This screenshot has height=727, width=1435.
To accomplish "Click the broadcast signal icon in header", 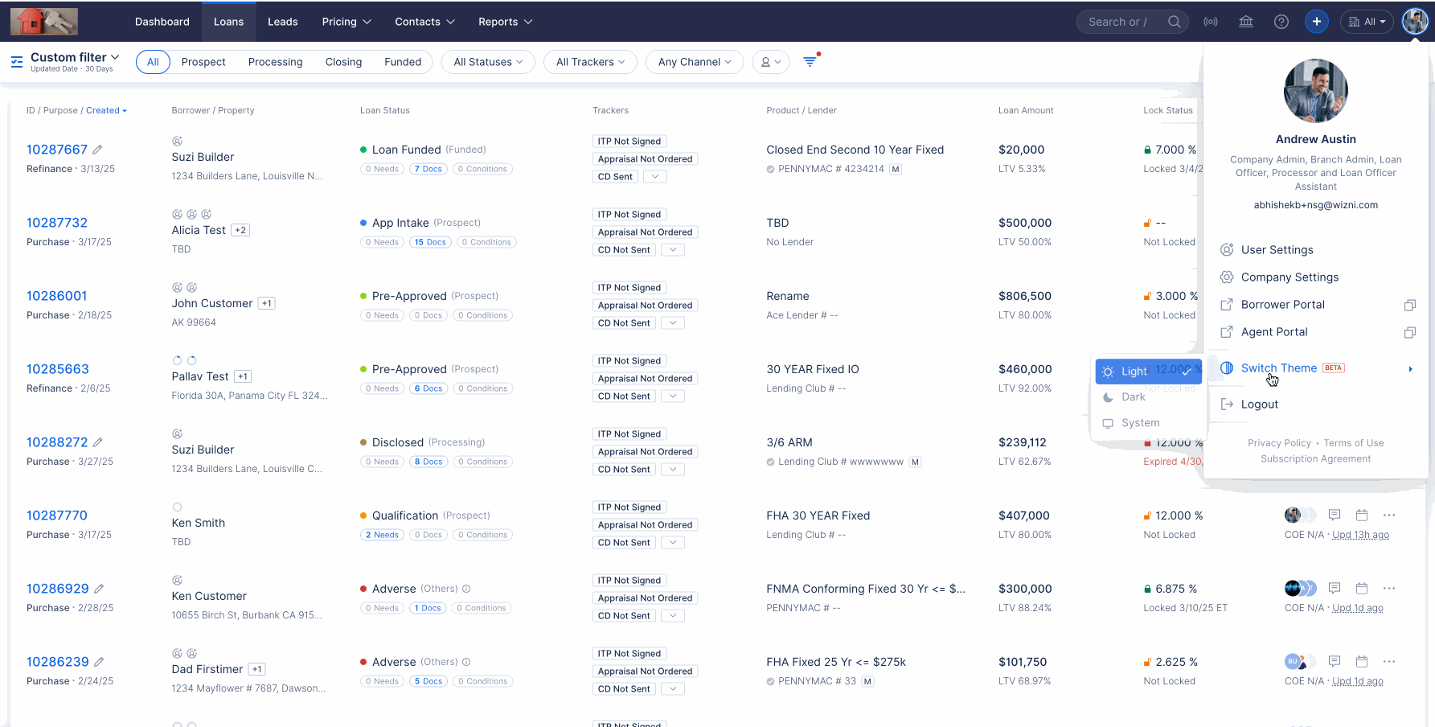I will tap(1211, 22).
